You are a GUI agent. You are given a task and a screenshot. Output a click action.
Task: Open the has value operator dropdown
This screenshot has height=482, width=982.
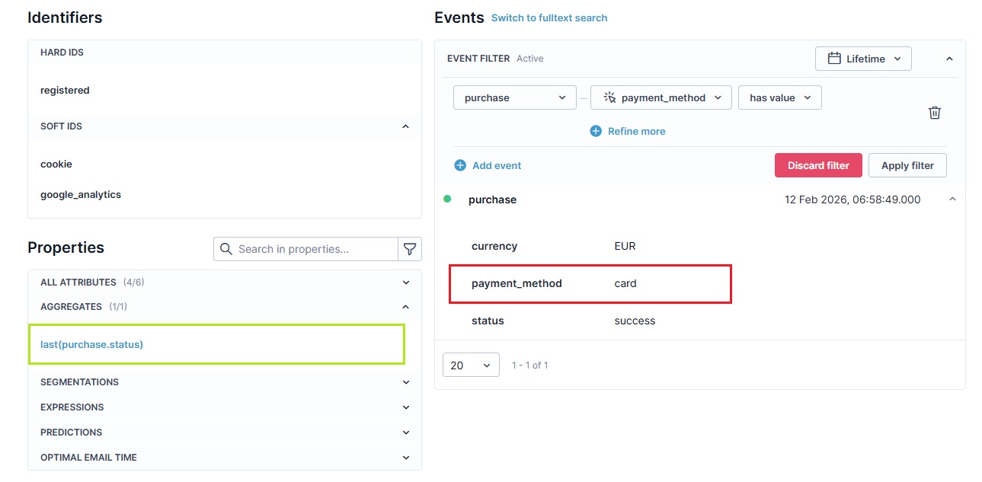pyautogui.click(x=780, y=97)
